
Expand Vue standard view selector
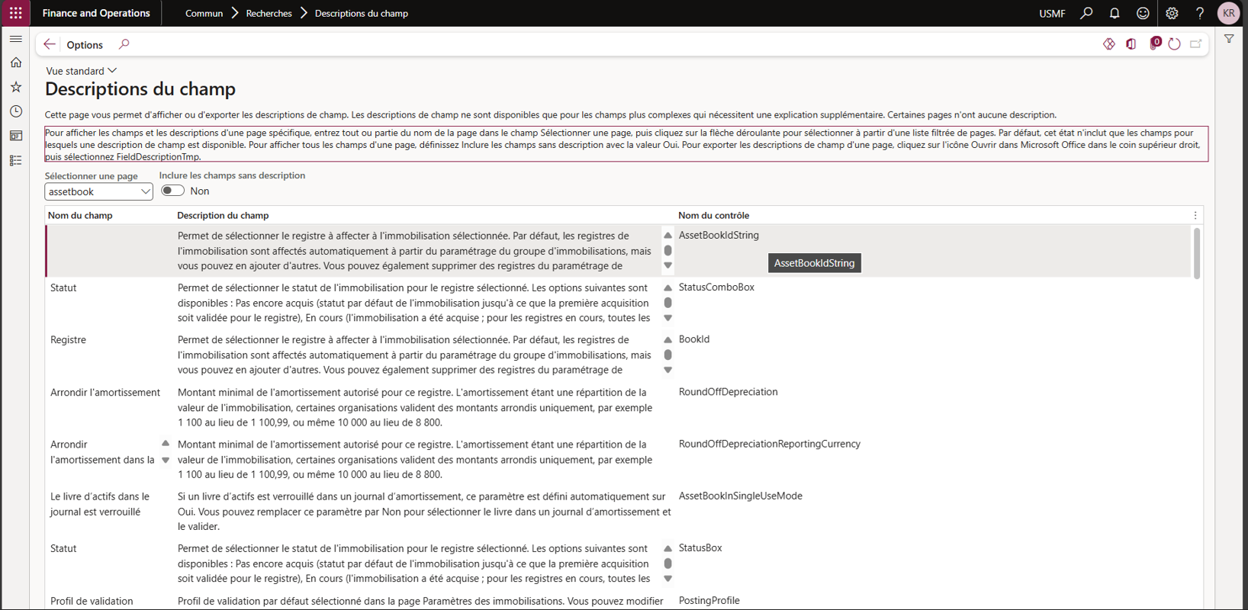coord(81,71)
